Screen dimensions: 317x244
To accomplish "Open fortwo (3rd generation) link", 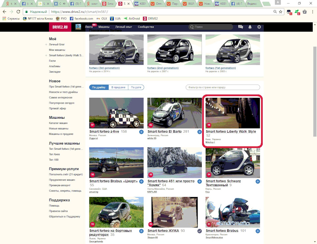I will [x=104, y=68].
